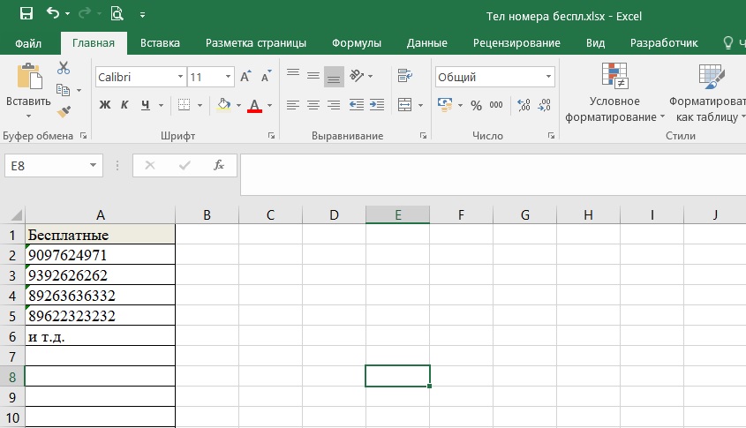
Task: Expand the number format dropdown showing Общий
Action: point(548,77)
